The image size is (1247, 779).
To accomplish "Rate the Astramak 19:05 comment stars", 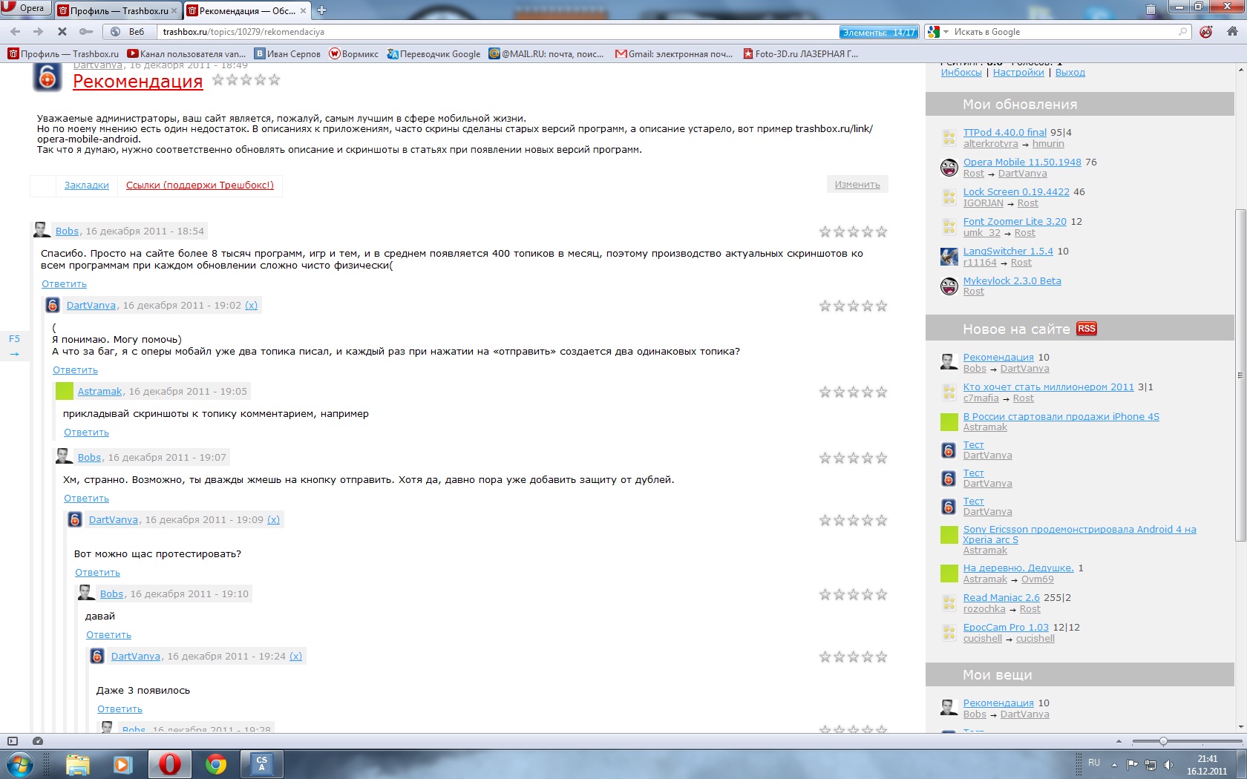I will point(853,392).
